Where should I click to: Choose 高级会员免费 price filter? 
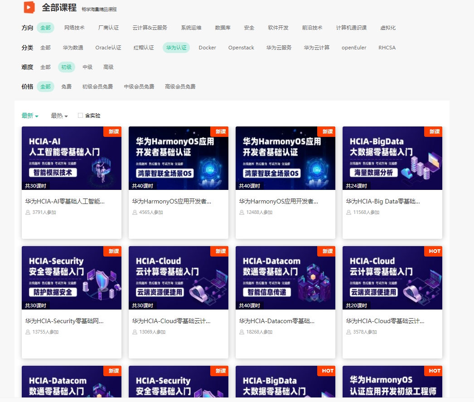point(180,87)
